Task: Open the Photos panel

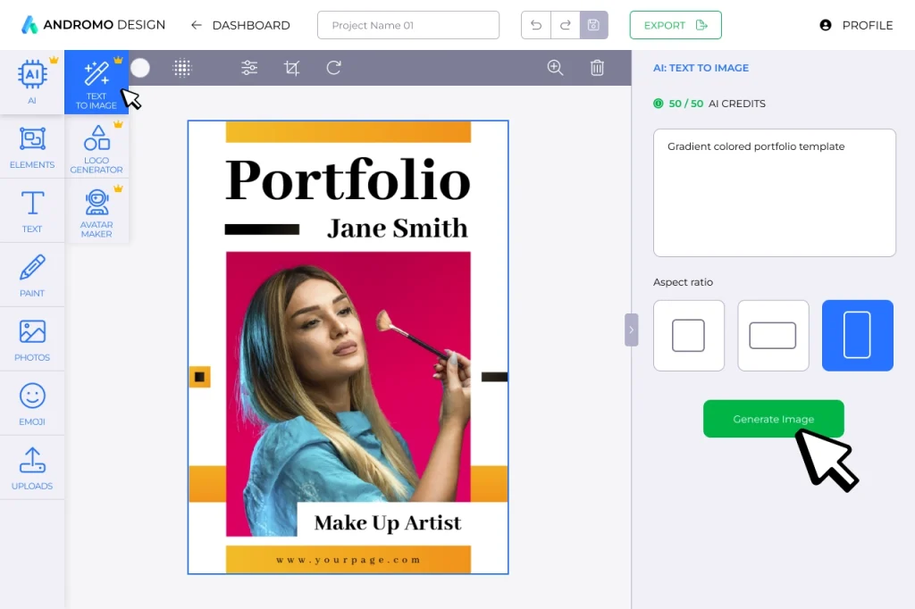Action: [x=32, y=339]
